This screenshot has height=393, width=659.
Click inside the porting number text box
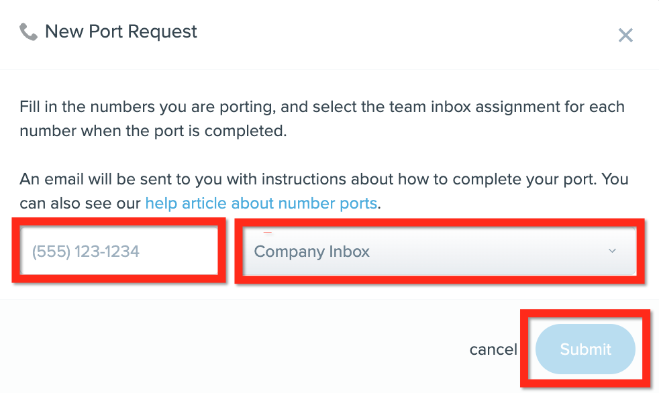(x=119, y=251)
